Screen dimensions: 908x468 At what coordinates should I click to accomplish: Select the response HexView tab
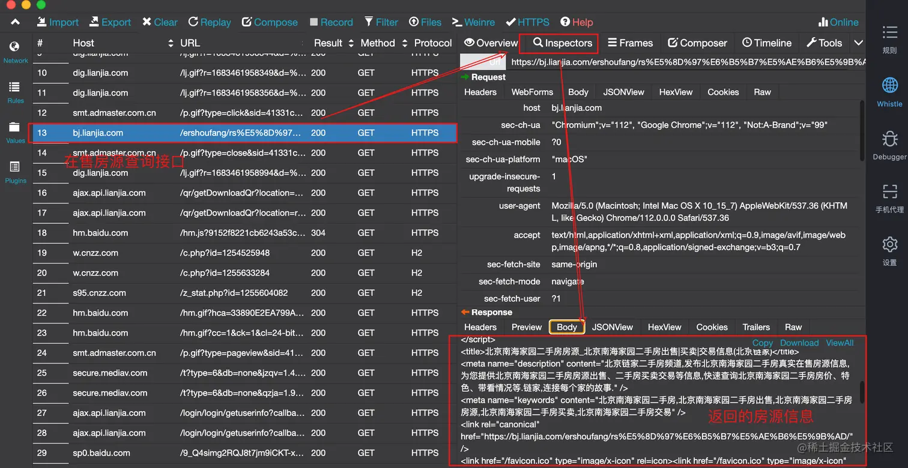664,327
